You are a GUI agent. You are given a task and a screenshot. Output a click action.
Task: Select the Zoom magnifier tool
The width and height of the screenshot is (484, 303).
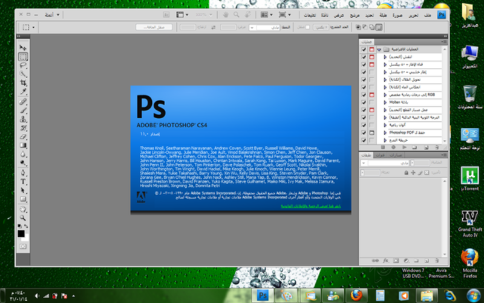[23, 217]
